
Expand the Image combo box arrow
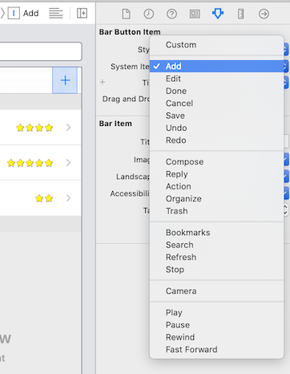286,160
